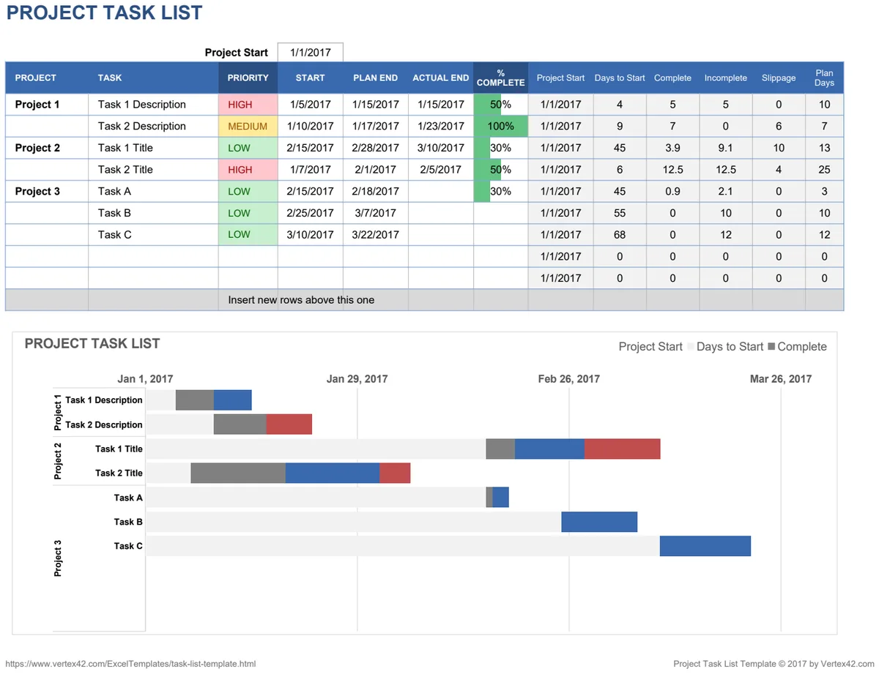
Task: Click the Task C cell in table
Action: click(x=153, y=235)
